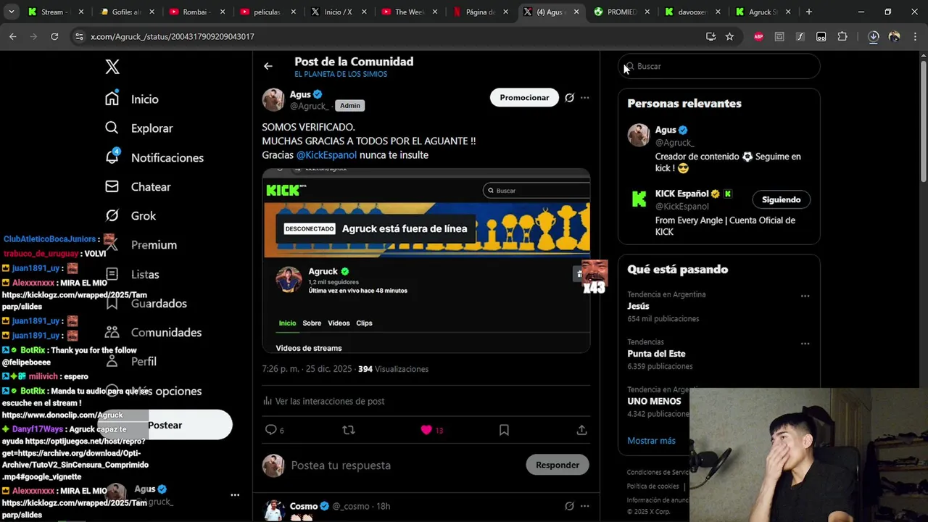The image size is (928, 522).
Task: Click the Responder button
Action: point(558,465)
